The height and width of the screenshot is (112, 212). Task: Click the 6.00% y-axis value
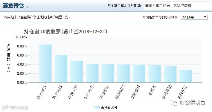tap(22, 55)
